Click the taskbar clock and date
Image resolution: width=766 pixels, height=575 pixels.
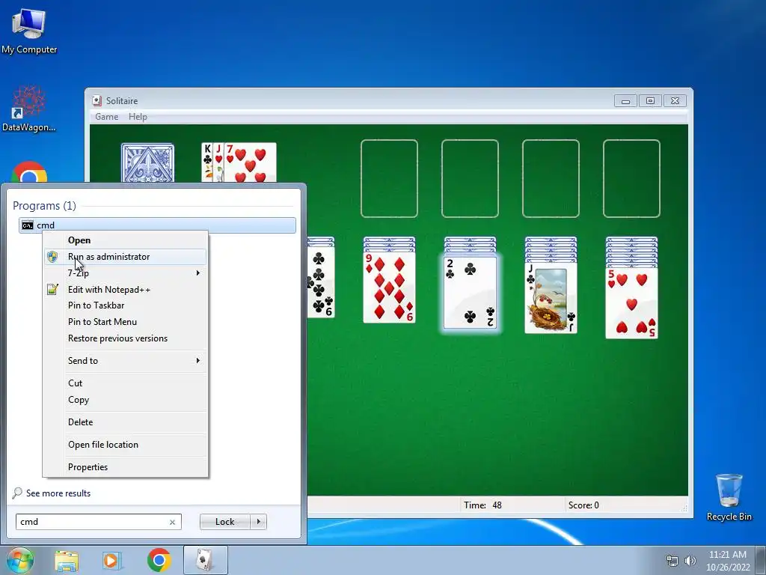727,561
